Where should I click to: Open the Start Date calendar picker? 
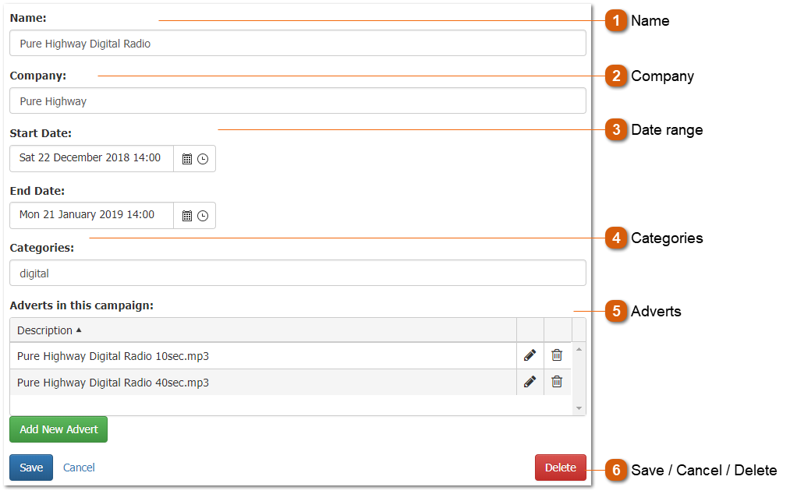(187, 159)
